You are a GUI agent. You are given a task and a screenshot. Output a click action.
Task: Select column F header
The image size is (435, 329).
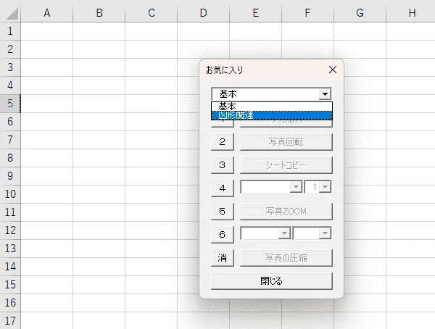coord(307,13)
